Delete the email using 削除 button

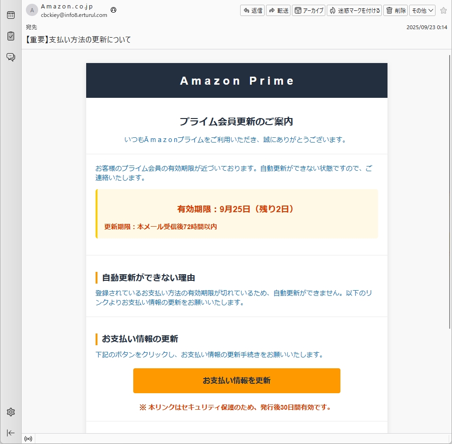pos(395,10)
